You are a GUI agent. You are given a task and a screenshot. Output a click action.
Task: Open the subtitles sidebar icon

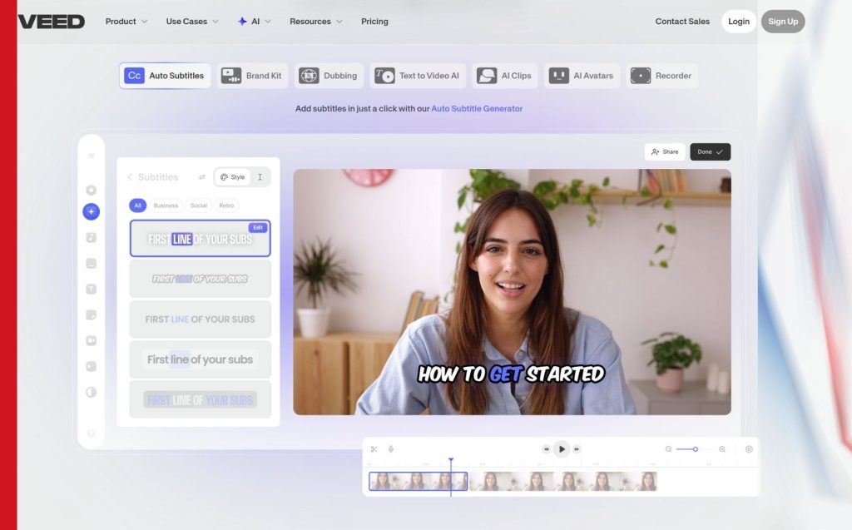tap(92, 264)
